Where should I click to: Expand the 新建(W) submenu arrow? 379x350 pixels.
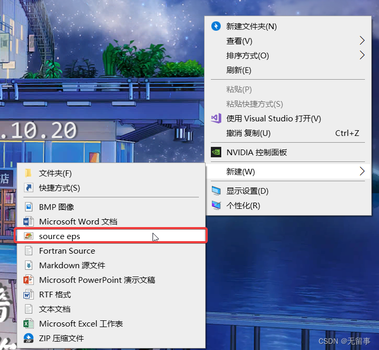point(362,171)
